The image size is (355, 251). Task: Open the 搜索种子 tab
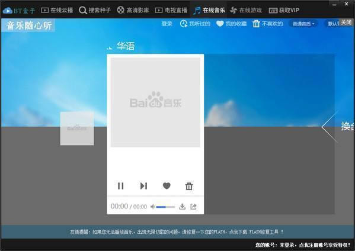point(95,10)
